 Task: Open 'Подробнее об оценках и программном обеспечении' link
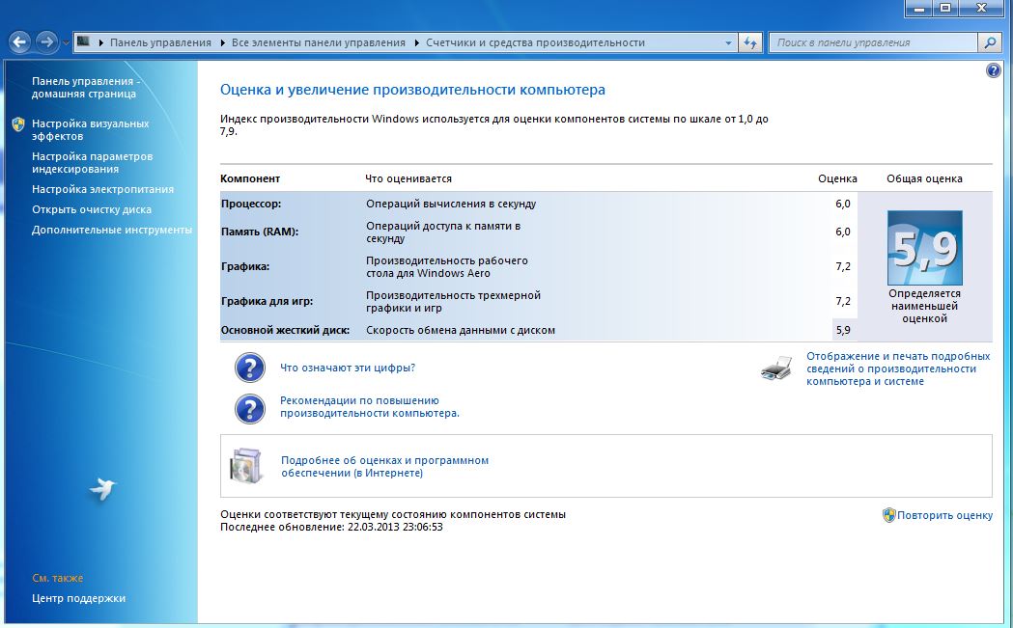click(x=384, y=467)
